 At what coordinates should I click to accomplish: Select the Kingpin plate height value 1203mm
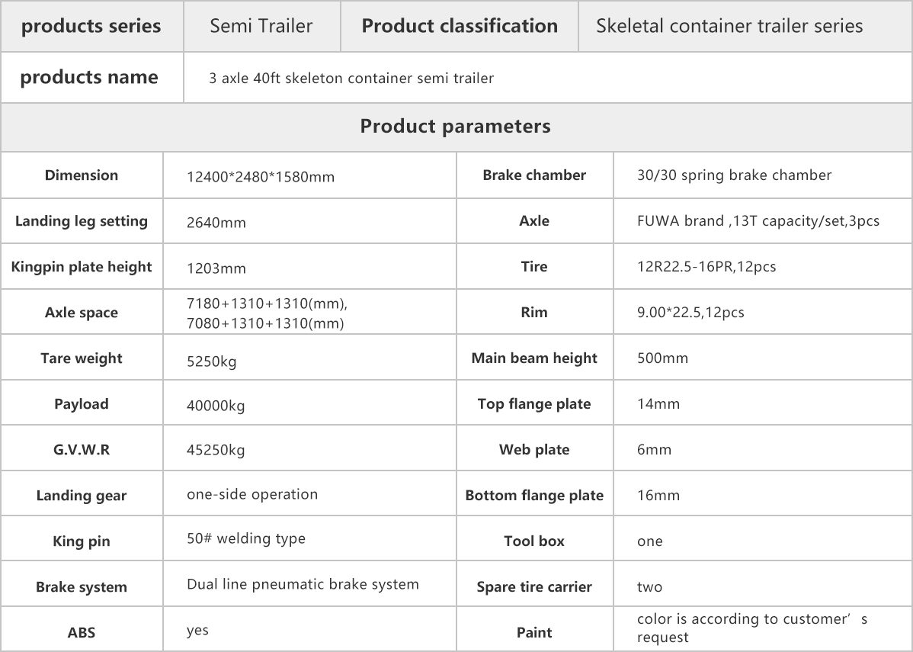tap(216, 268)
